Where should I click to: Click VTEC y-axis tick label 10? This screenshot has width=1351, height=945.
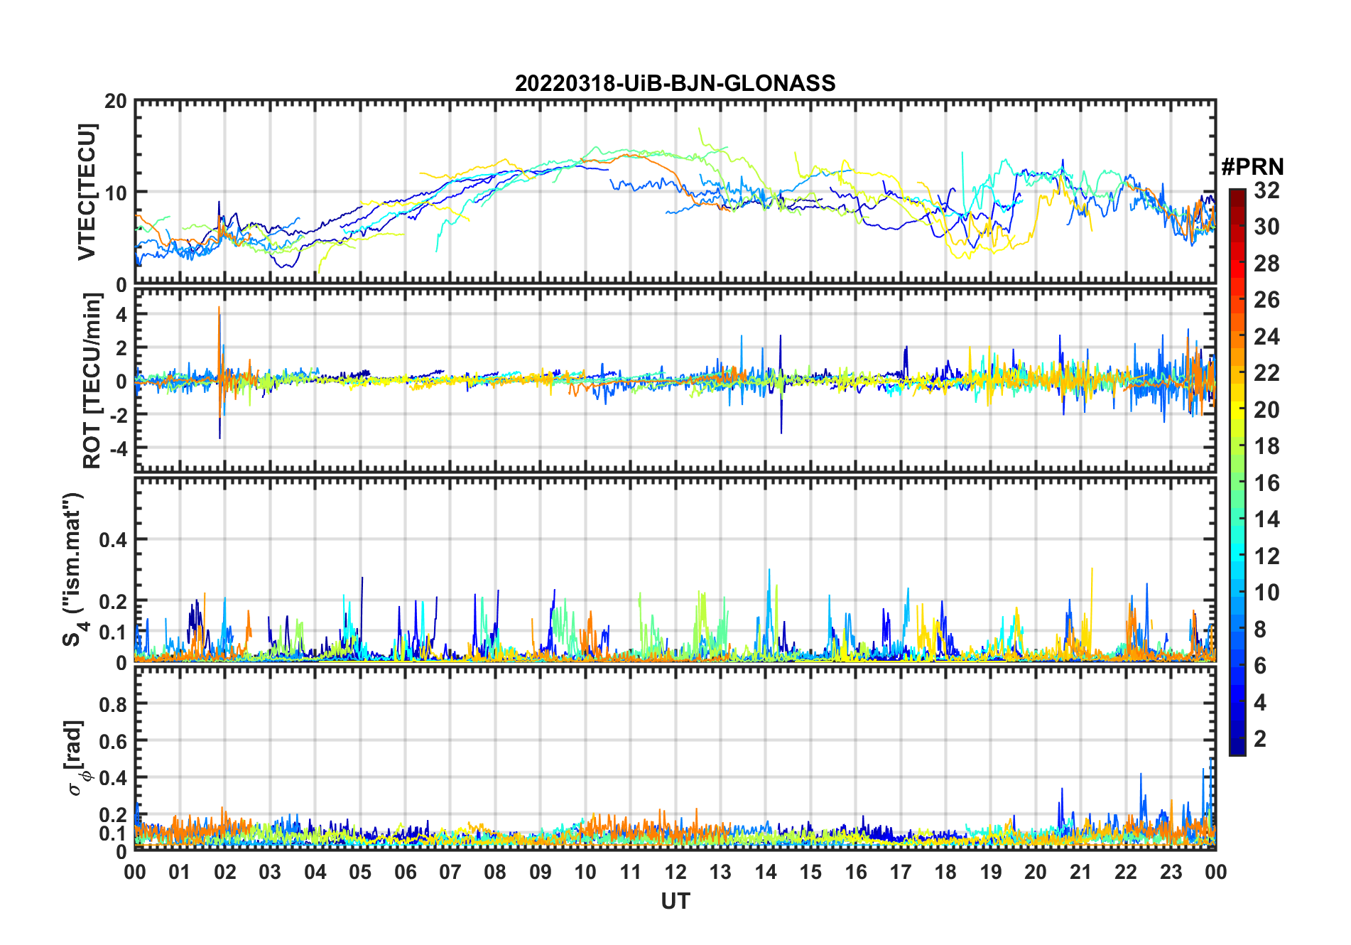116,193
